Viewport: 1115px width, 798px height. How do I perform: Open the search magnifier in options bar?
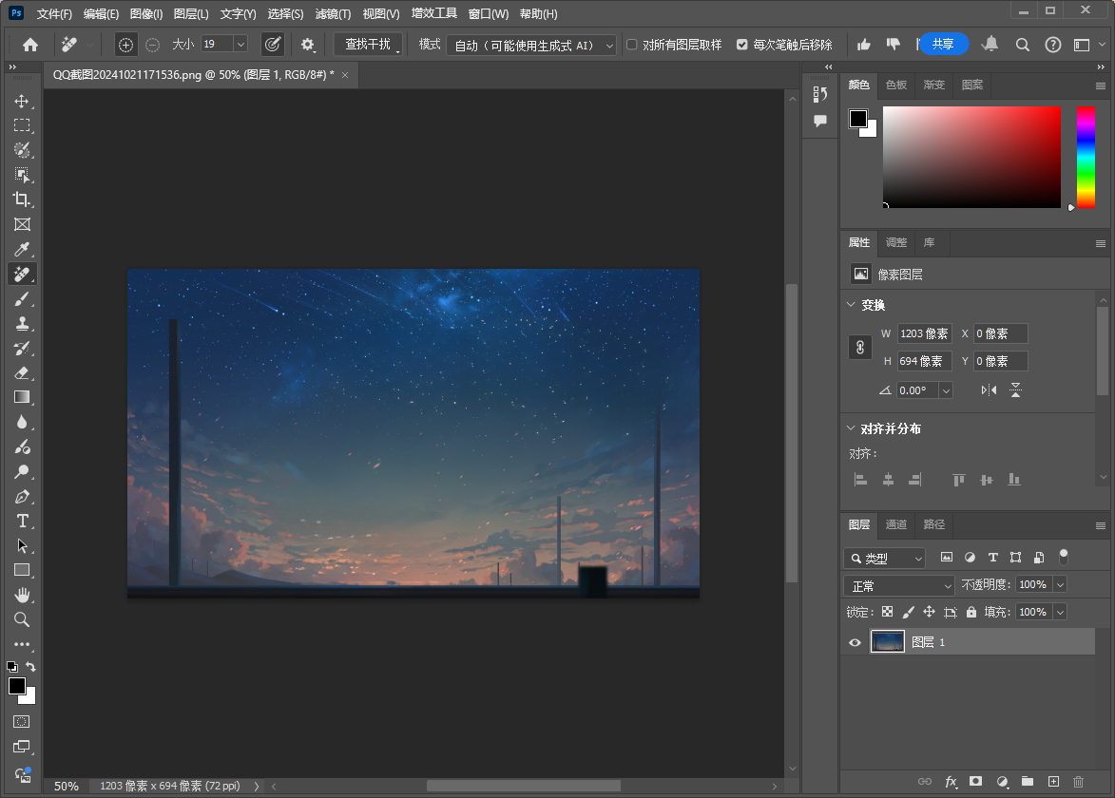coord(1023,45)
